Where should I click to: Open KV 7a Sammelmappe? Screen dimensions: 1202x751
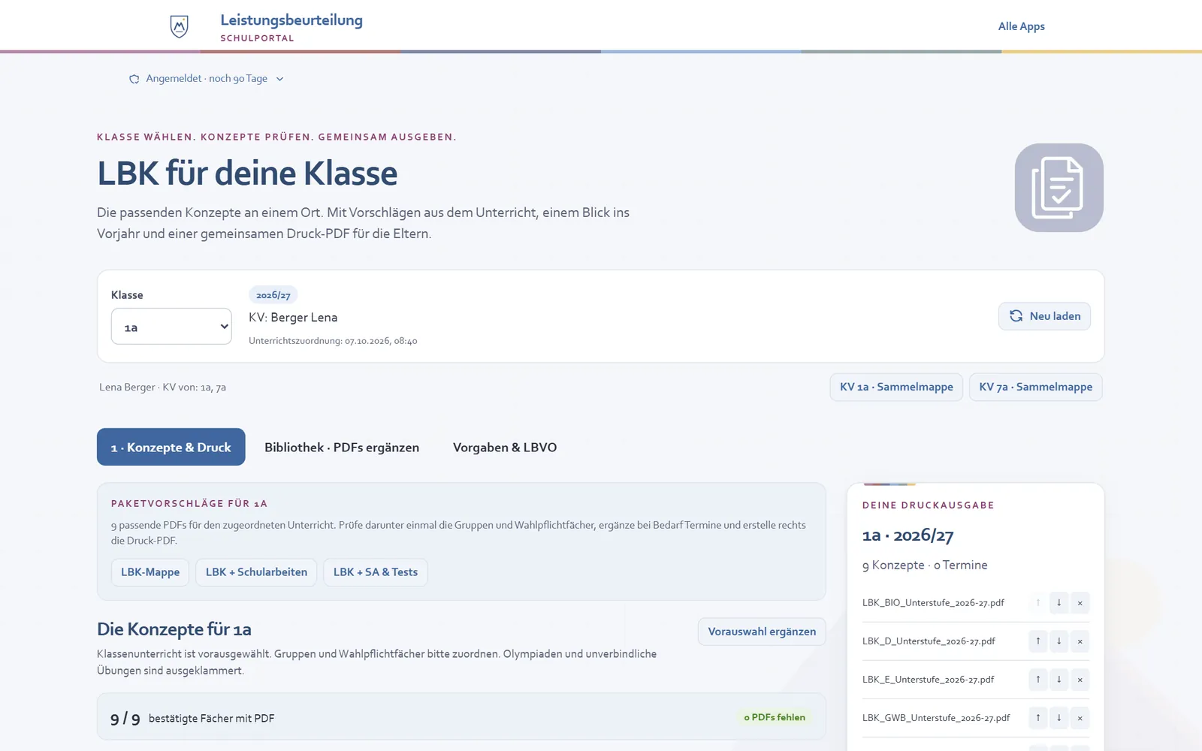(1035, 387)
